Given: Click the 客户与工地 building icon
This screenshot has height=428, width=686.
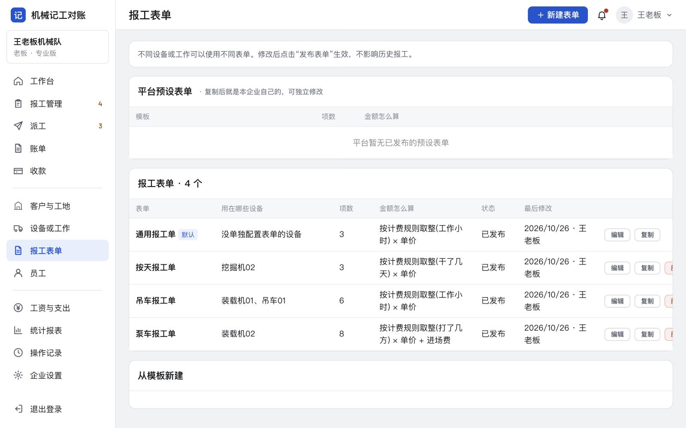Looking at the screenshot, I should pos(18,206).
